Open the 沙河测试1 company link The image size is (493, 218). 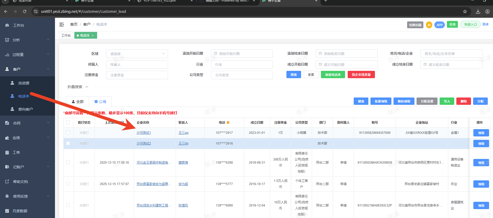click(144, 133)
